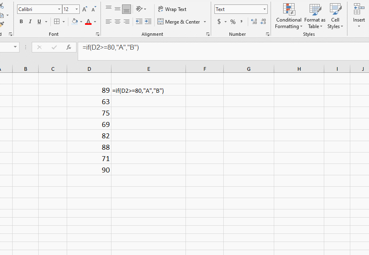Screen dimensions: 369x255
Task: Select column E header
Action: [x=148, y=69]
